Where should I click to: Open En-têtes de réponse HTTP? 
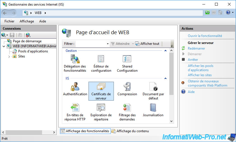click(x=75, y=112)
